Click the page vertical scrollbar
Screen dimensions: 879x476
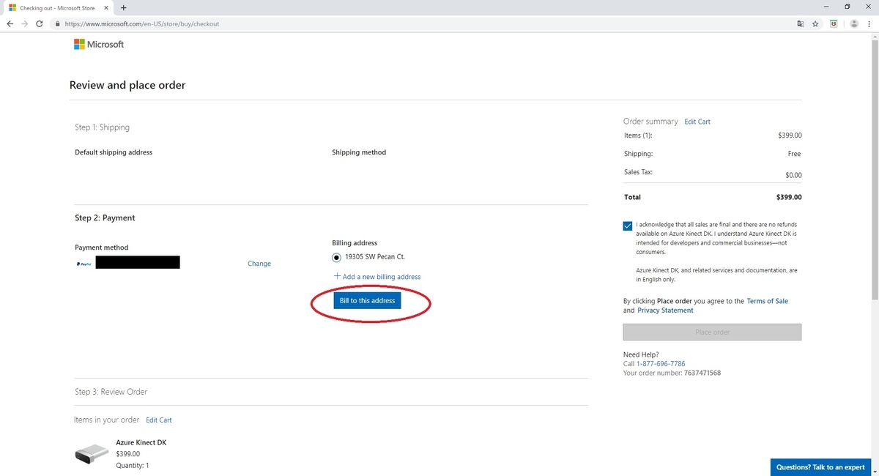(875, 168)
